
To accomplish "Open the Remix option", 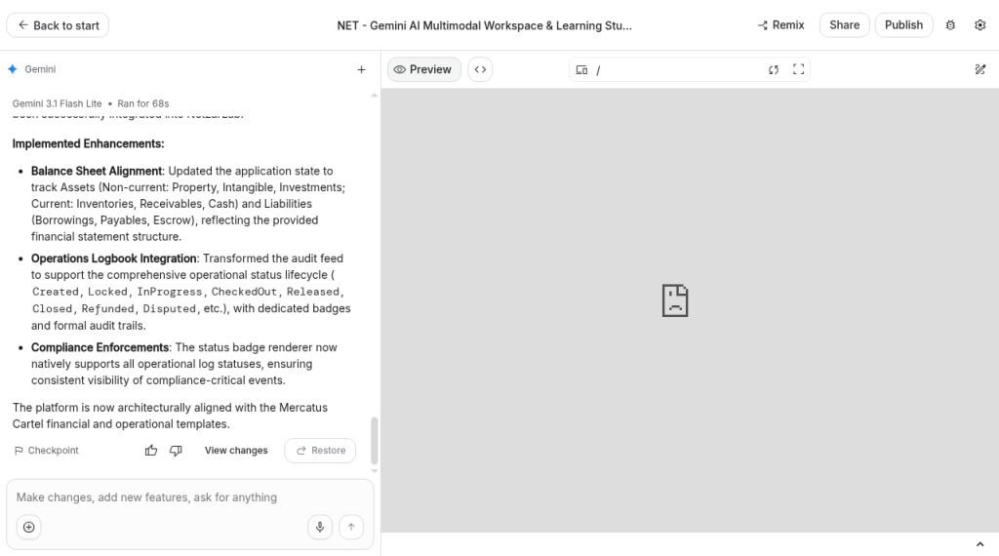I will click(781, 25).
